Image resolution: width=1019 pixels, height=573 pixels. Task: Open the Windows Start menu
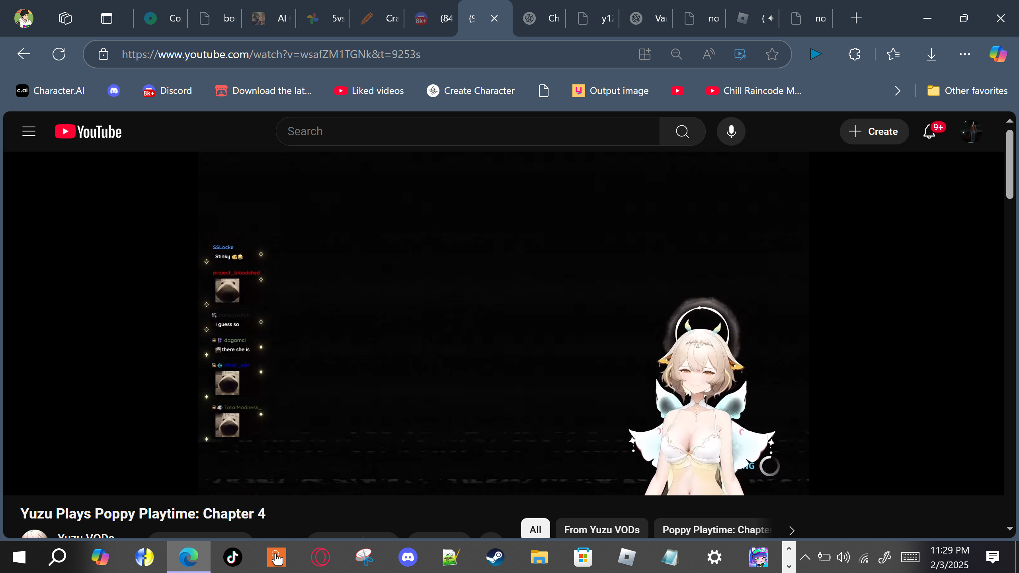coord(19,557)
